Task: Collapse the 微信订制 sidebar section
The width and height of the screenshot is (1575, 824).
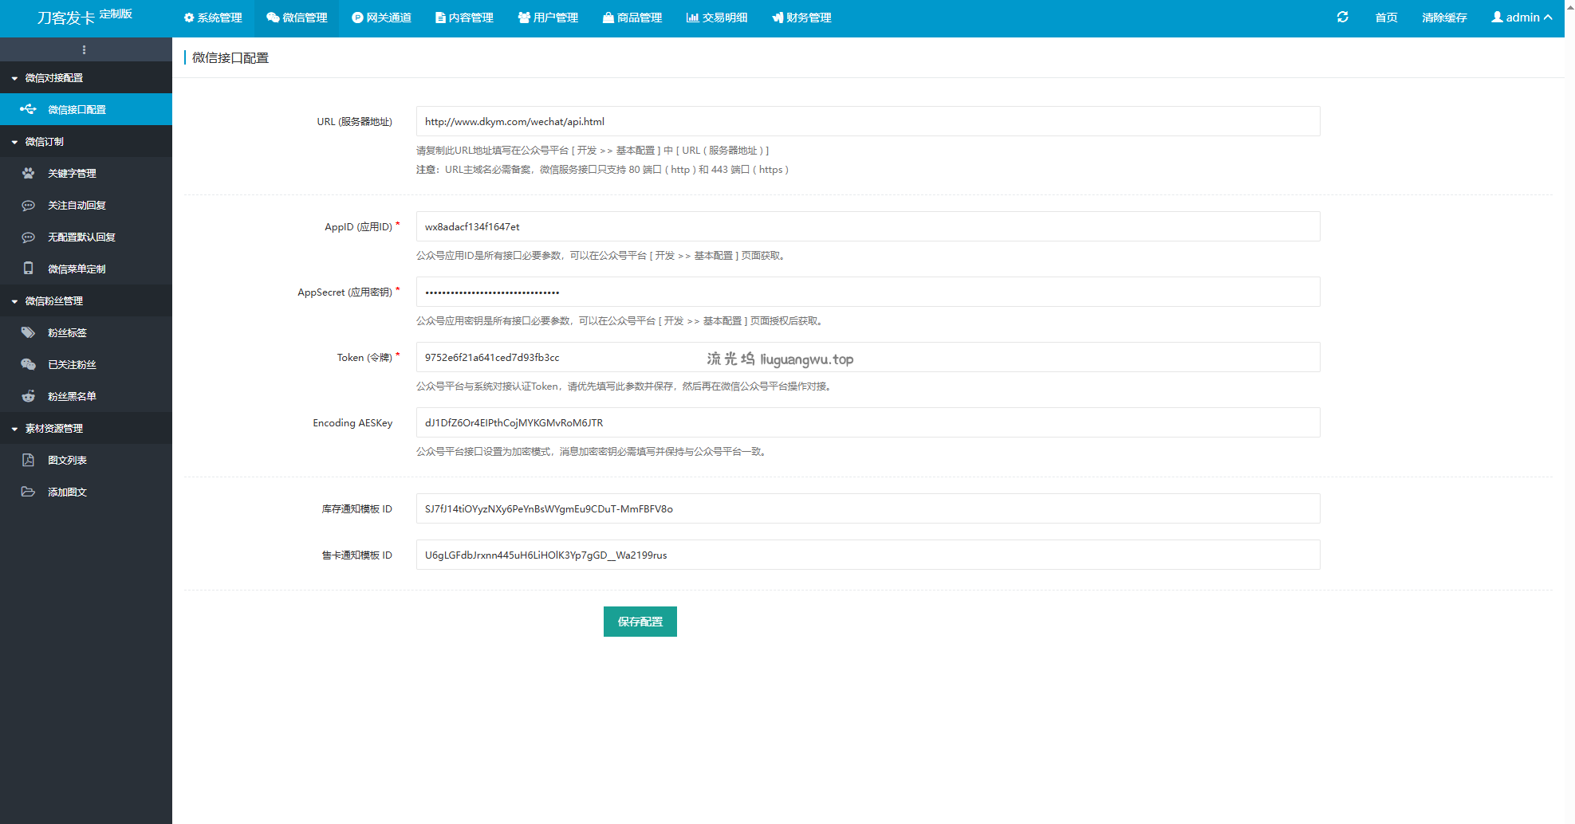Action: [x=44, y=141]
